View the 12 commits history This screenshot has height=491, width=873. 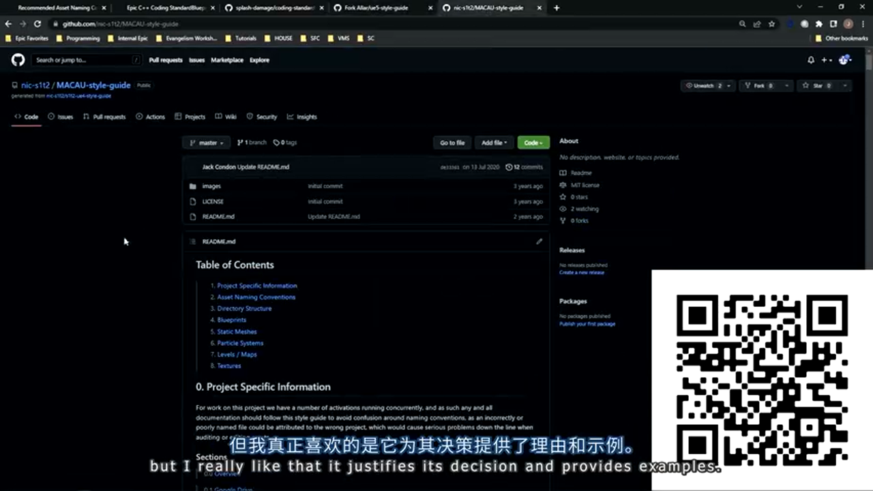tap(524, 167)
